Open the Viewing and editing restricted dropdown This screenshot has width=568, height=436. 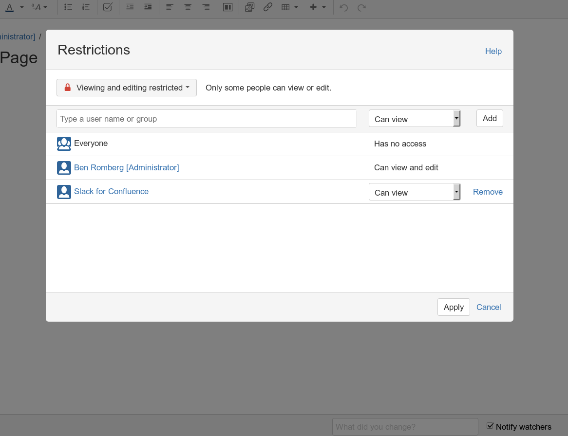pos(126,88)
